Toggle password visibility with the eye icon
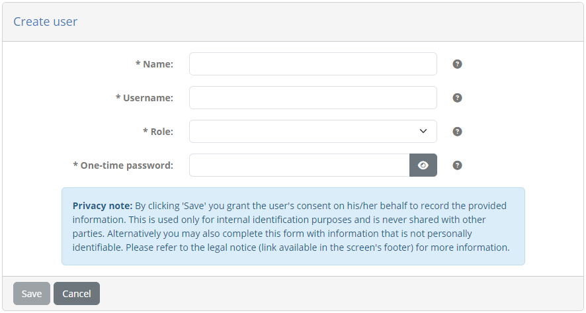 (x=423, y=165)
